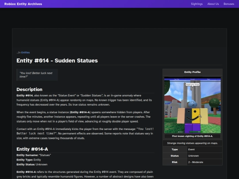Click the Entity Profile panel header
Image resolution: width=239 pixels, height=179 pixels.
click(x=193, y=72)
